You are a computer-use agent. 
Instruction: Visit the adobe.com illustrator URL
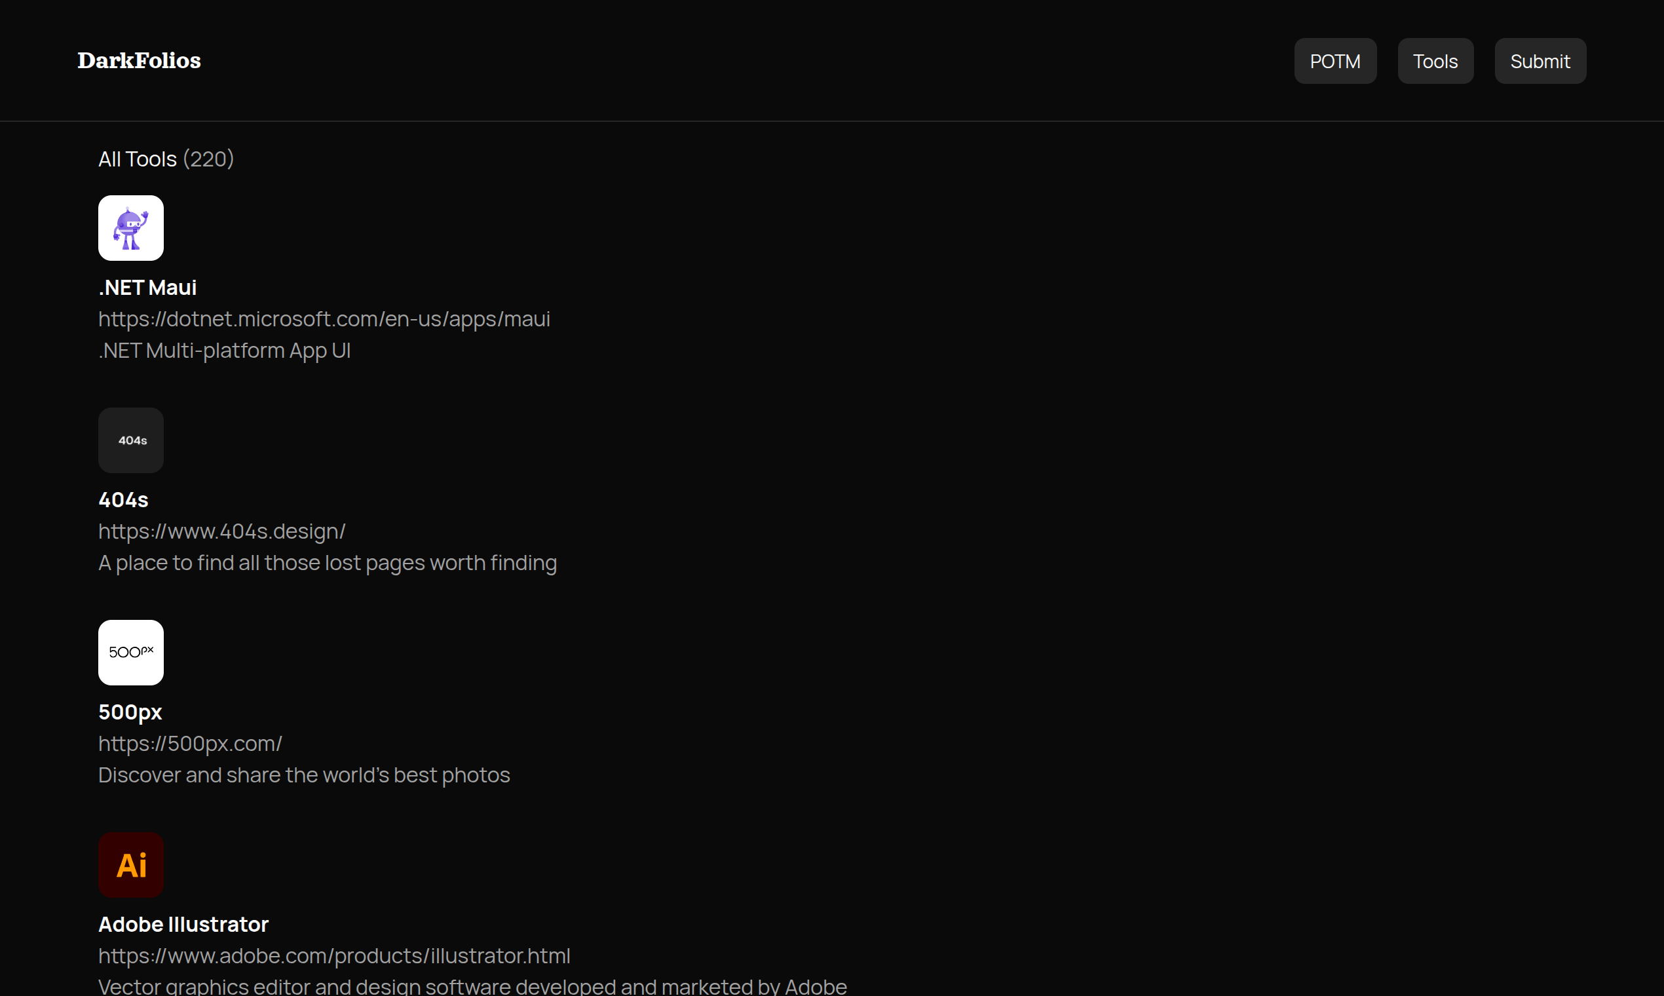coord(334,956)
